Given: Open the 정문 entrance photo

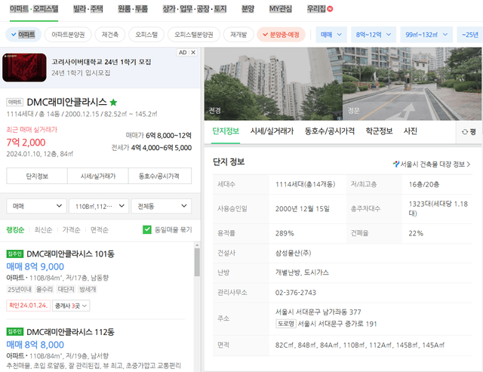Looking at the screenshot, I should click(x=412, y=84).
